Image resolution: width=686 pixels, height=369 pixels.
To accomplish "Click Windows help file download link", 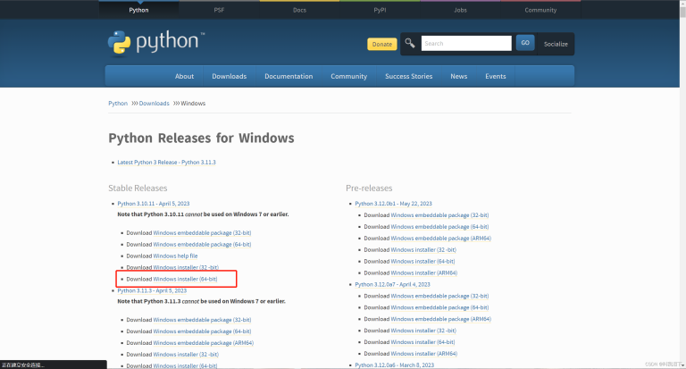I will tap(175, 256).
